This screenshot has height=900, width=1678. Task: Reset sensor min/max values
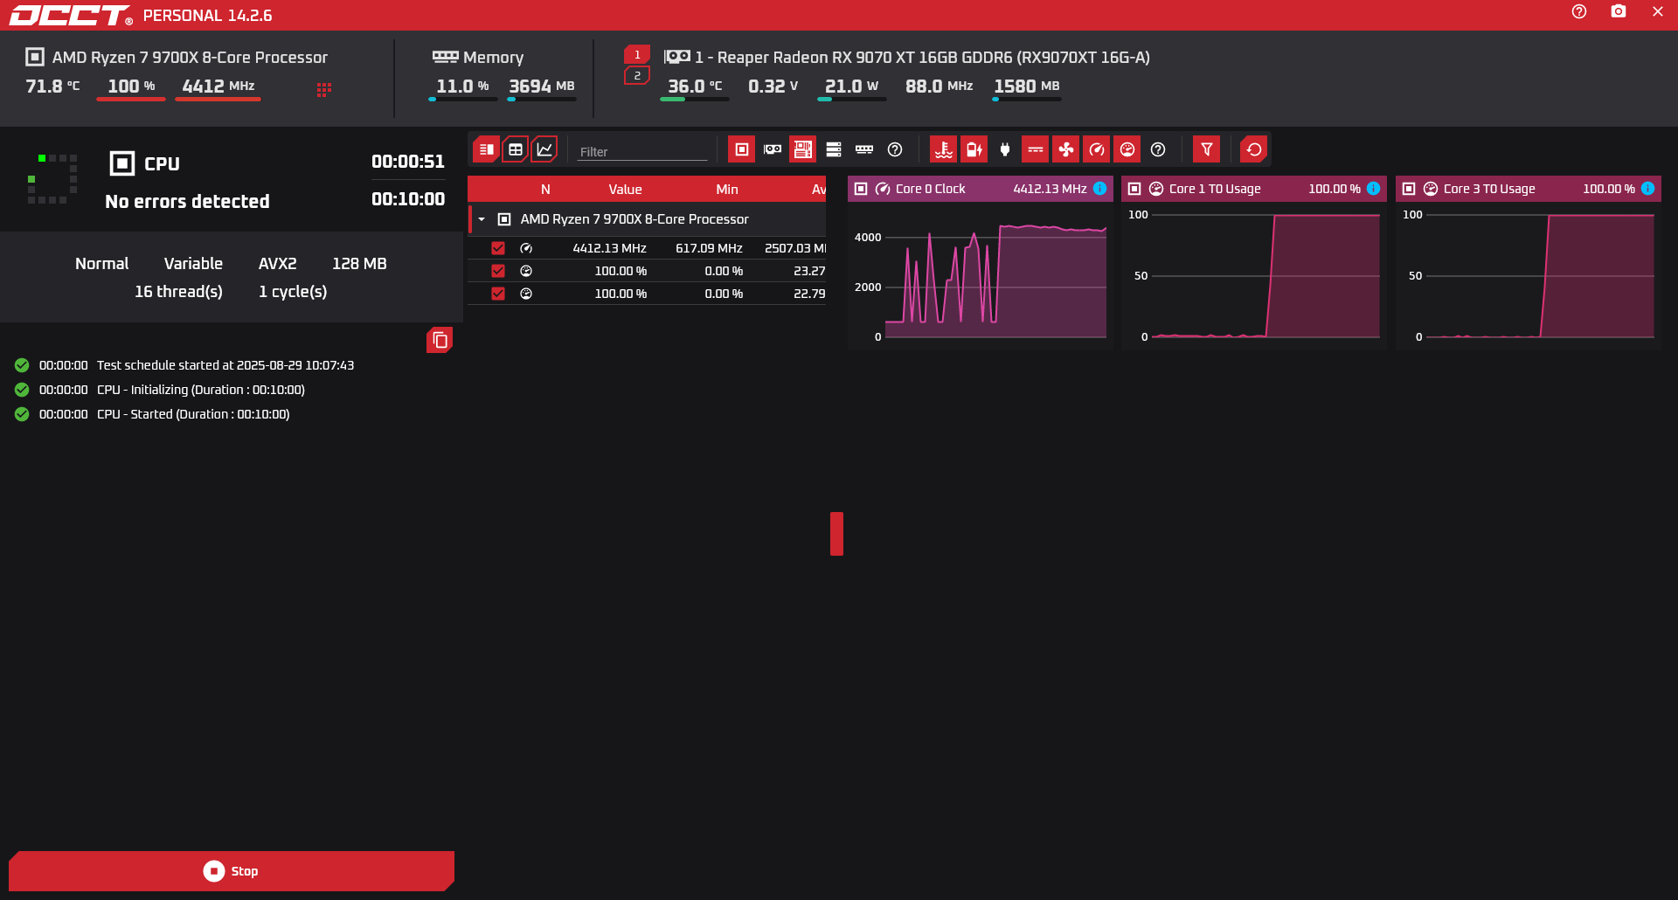click(1254, 149)
